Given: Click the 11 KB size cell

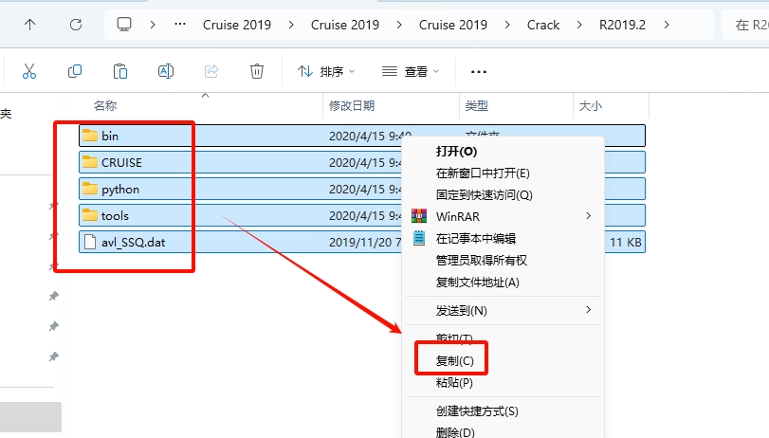Looking at the screenshot, I should 625,242.
